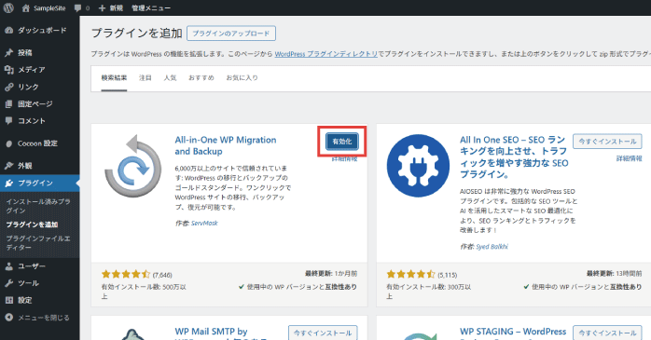Open 新規 menu in admin bar
The image size is (651, 340).
[117, 7]
